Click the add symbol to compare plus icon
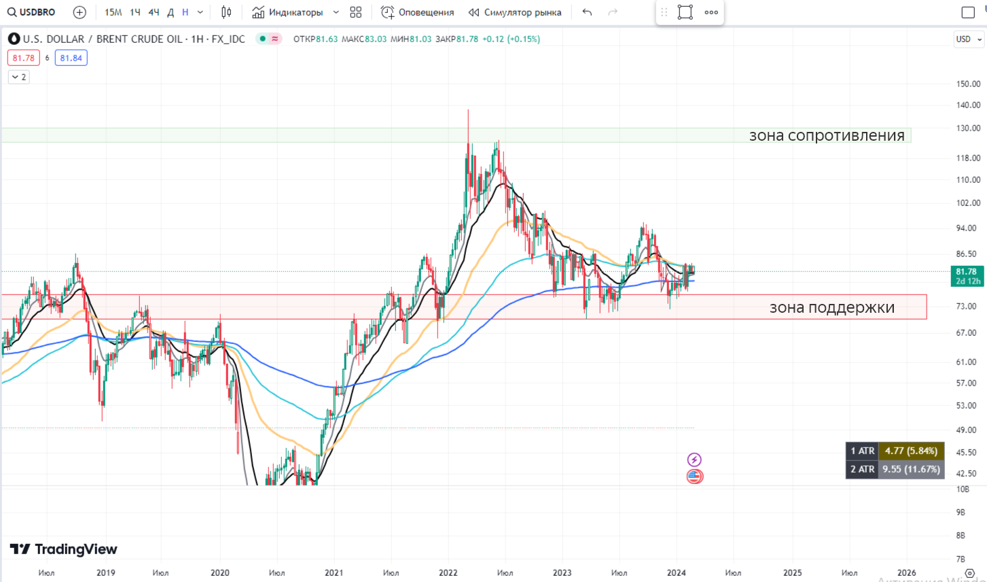Image resolution: width=987 pixels, height=582 pixels. [x=79, y=12]
